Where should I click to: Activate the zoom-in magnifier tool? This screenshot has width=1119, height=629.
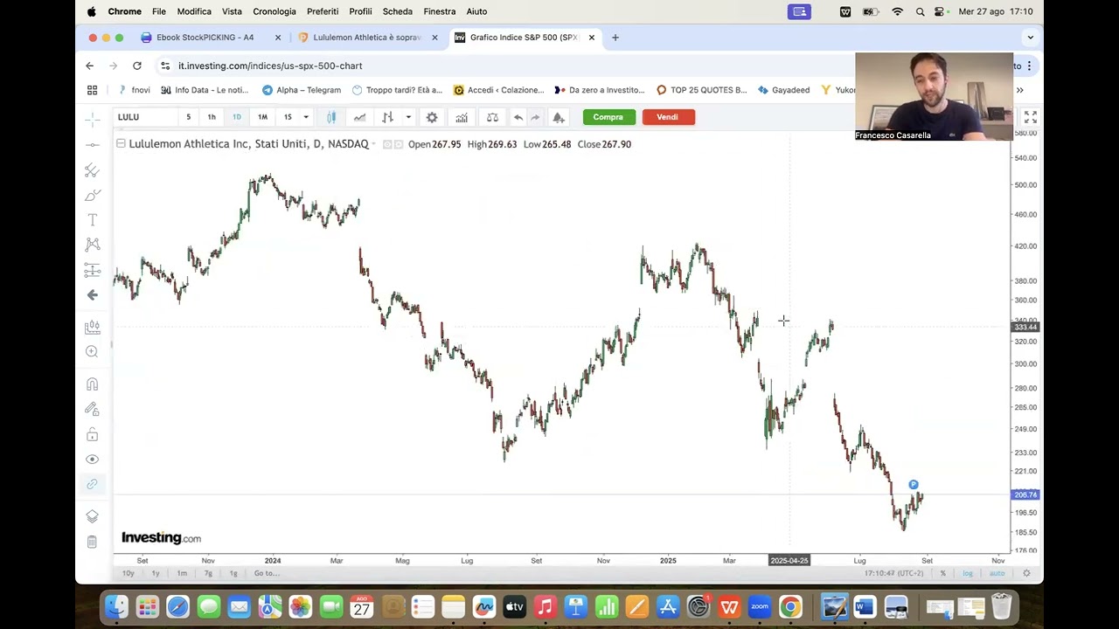tap(92, 351)
